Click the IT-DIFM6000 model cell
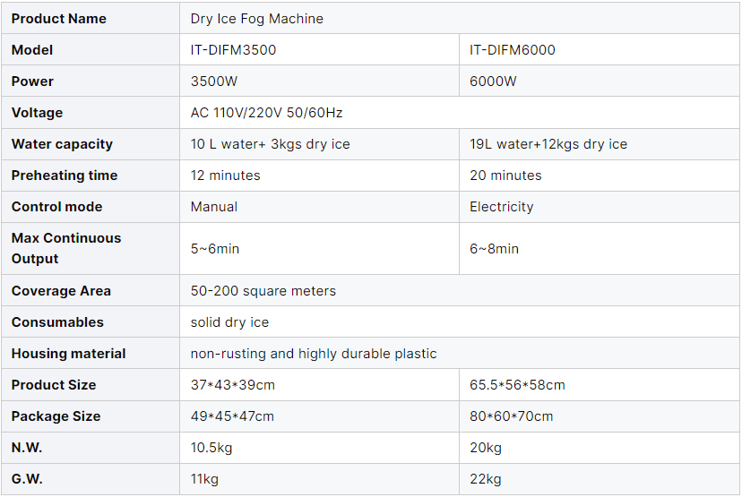The width and height of the screenshot is (742, 497). [x=513, y=50]
